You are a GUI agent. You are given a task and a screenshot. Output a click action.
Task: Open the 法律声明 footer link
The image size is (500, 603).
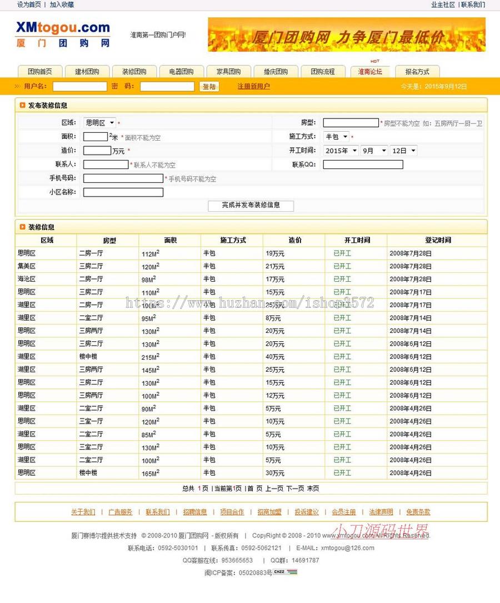pos(381,512)
